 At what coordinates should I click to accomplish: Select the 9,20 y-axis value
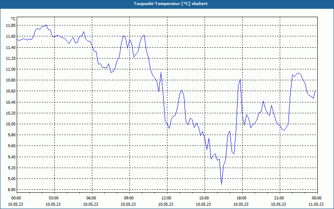coord(12,168)
